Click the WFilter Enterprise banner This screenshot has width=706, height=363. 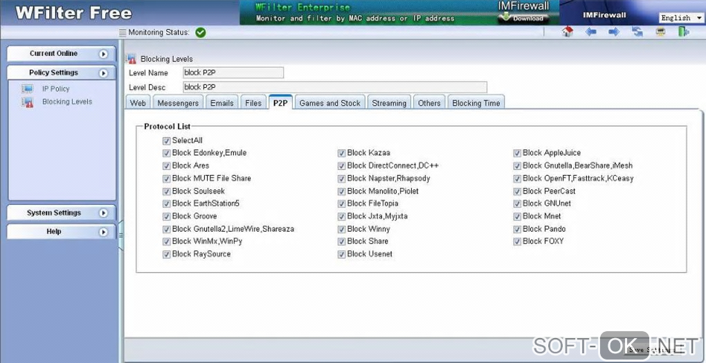click(399, 12)
